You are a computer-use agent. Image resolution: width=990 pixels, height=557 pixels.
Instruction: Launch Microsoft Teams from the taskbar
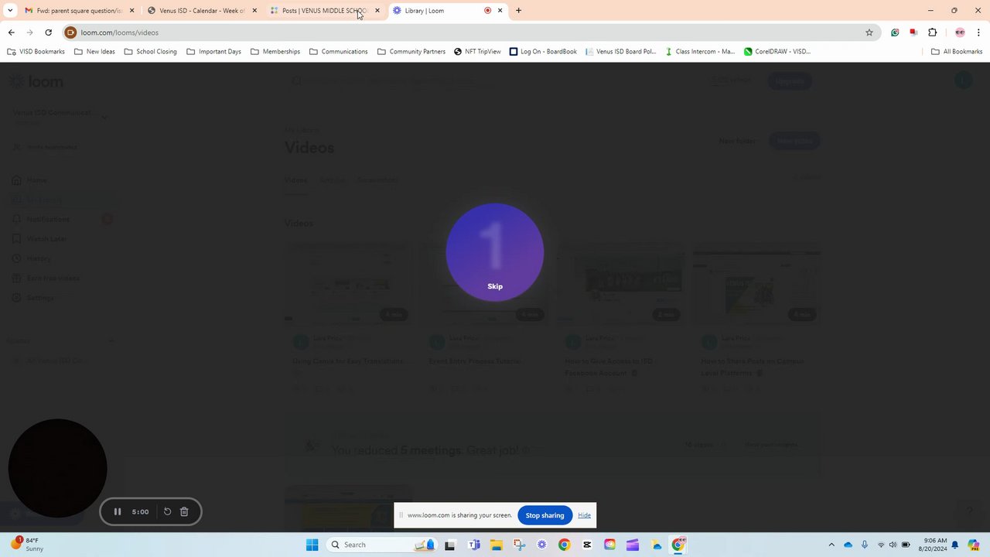(x=473, y=545)
